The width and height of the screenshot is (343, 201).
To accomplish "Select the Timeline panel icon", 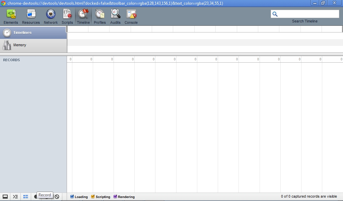I will point(83,17).
